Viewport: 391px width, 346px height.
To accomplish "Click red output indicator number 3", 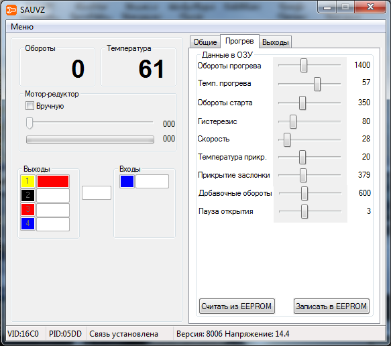I will click(x=27, y=209).
